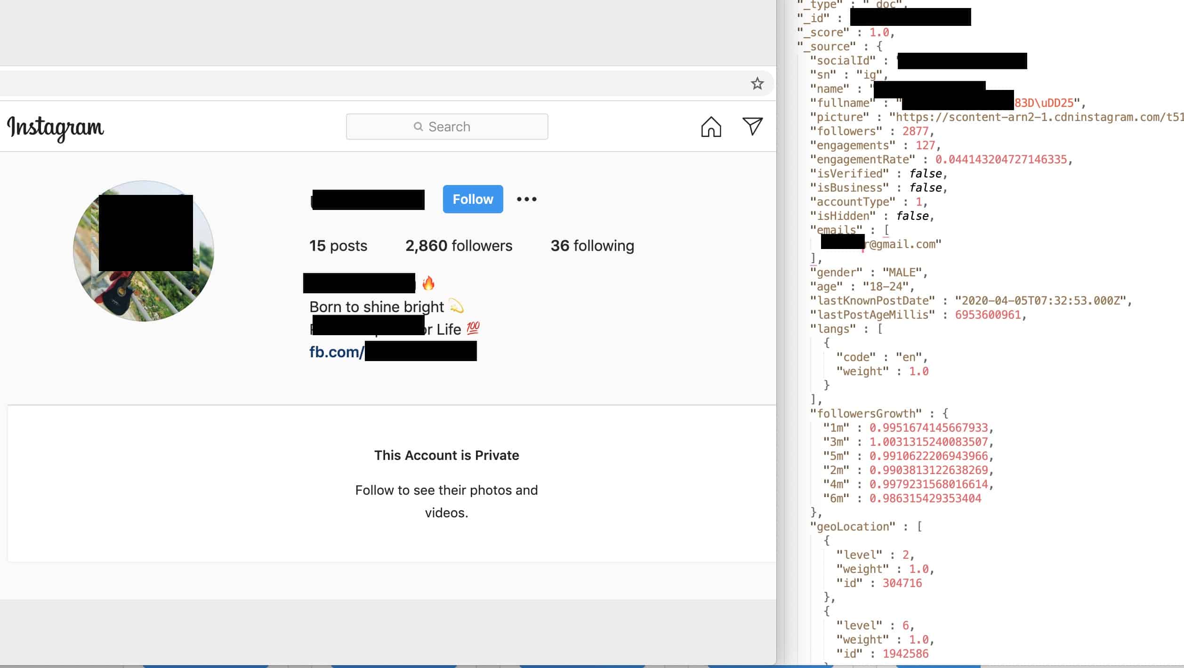Open the three-dots profile options menu

[x=526, y=199]
